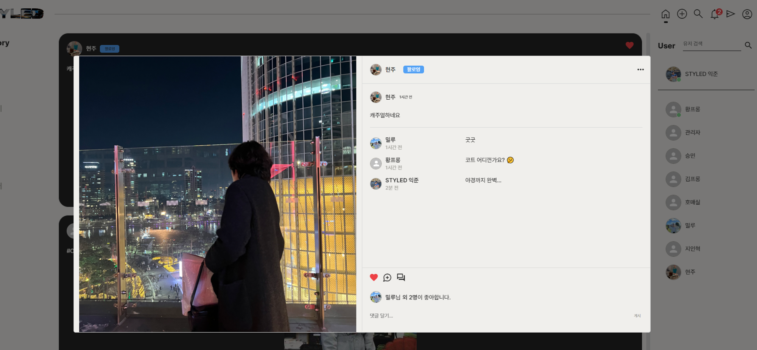Toggle the following badge in modal header

pyautogui.click(x=413, y=69)
